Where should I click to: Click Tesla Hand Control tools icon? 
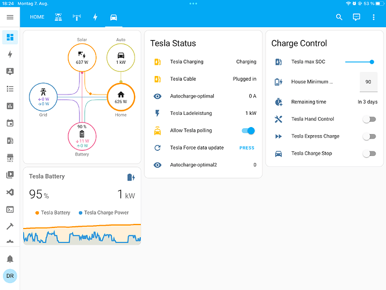point(278,119)
